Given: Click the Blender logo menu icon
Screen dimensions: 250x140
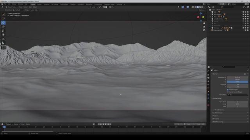Looking at the screenshot, I should (x=2, y=4).
